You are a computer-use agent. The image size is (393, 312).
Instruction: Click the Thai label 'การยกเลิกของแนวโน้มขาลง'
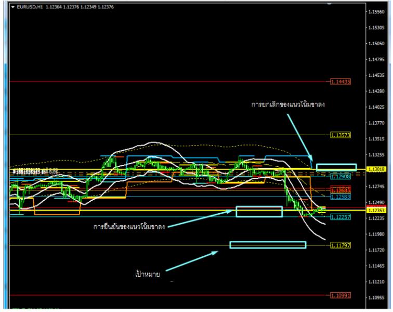pyautogui.click(x=288, y=105)
